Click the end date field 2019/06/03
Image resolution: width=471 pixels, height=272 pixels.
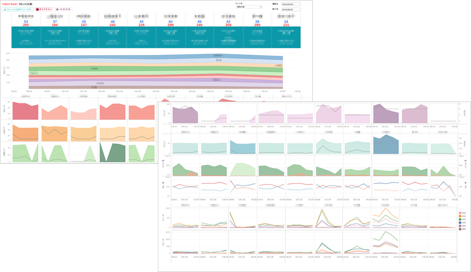point(291,10)
